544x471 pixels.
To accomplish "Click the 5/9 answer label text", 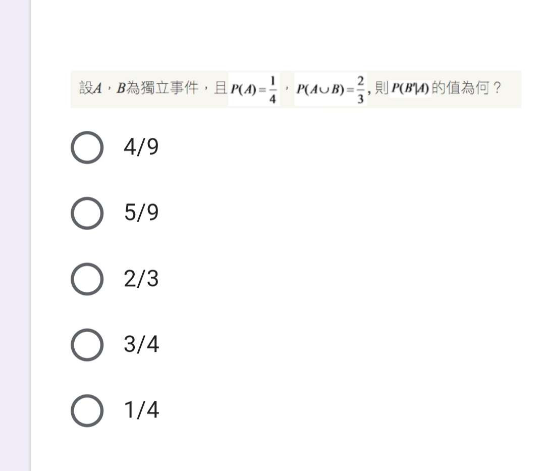I will pyautogui.click(x=141, y=213).
